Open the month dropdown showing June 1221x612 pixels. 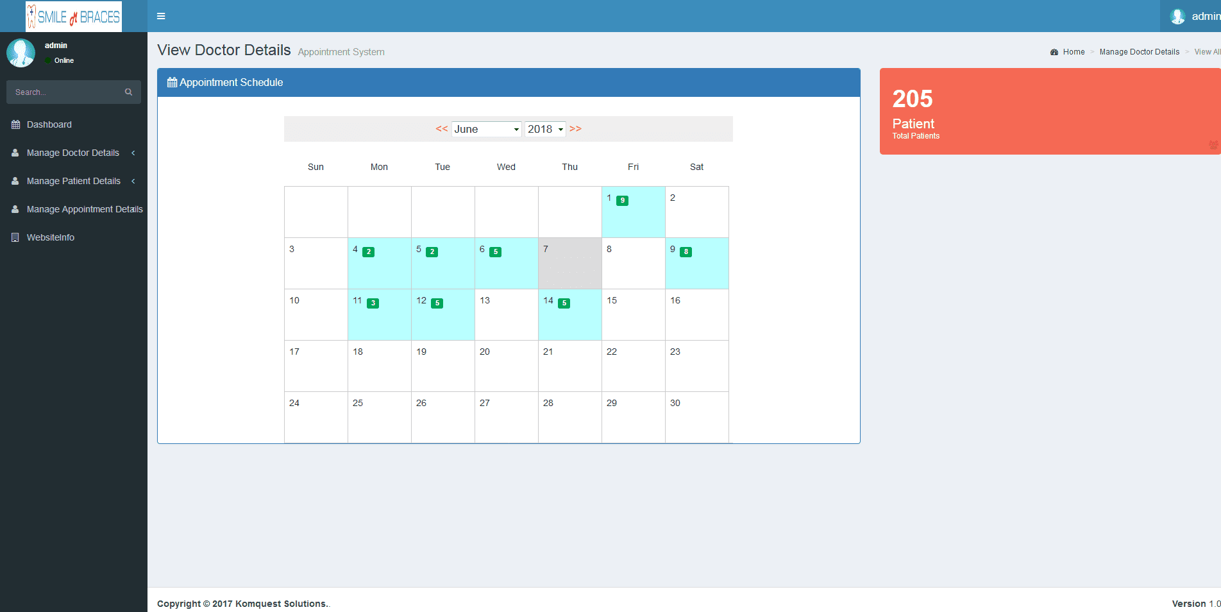(x=486, y=129)
